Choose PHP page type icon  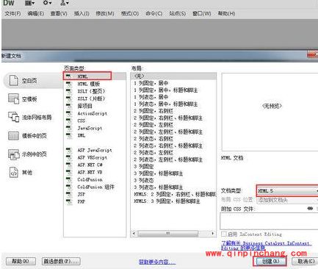coord(69,201)
